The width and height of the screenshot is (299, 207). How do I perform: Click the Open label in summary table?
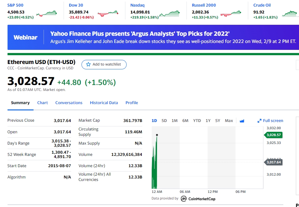coord(13,132)
